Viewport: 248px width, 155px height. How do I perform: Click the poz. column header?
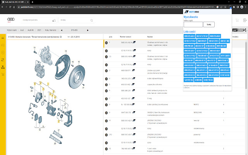click(110, 37)
